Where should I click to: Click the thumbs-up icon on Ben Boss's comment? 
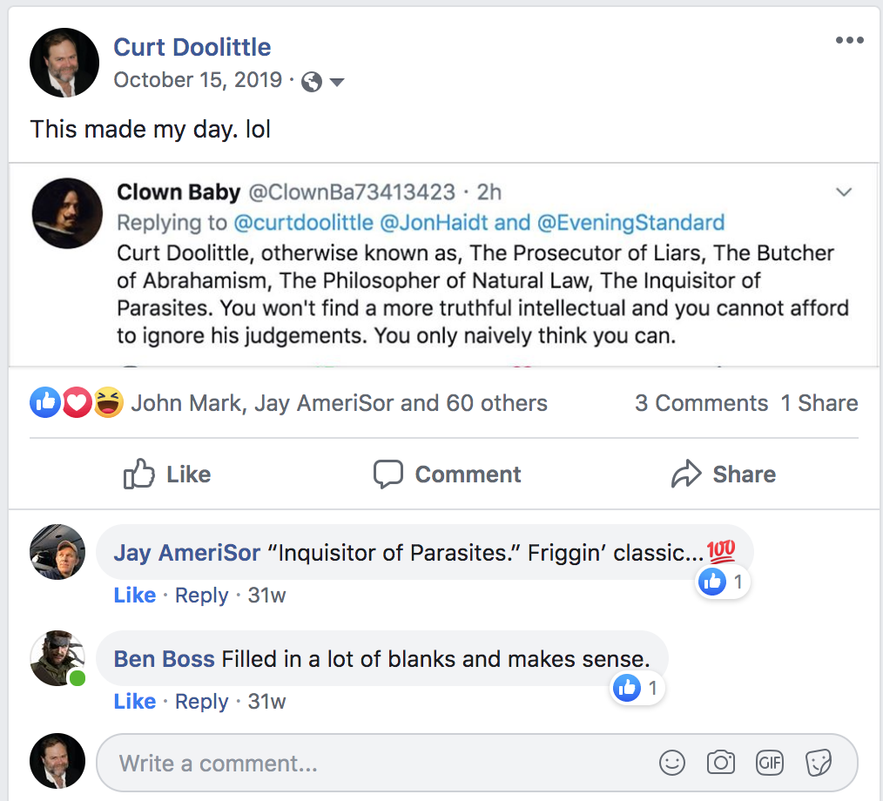627,688
